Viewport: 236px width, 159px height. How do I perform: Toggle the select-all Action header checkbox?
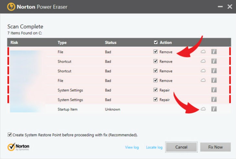point(156,42)
